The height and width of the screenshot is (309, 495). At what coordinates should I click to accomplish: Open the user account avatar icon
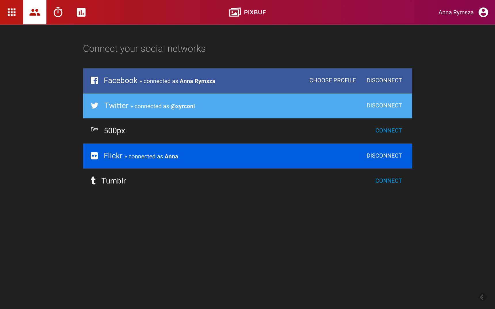point(483,12)
